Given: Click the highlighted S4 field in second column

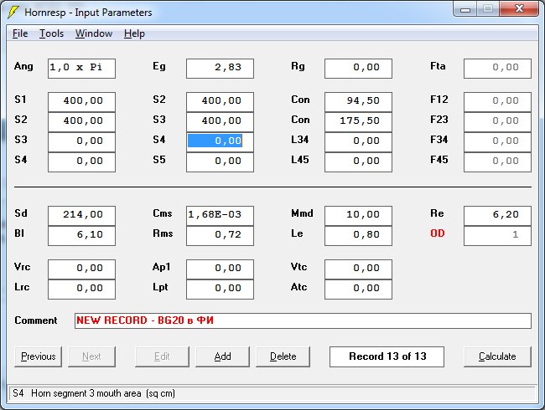Looking at the screenshot, I should [220, 142].
